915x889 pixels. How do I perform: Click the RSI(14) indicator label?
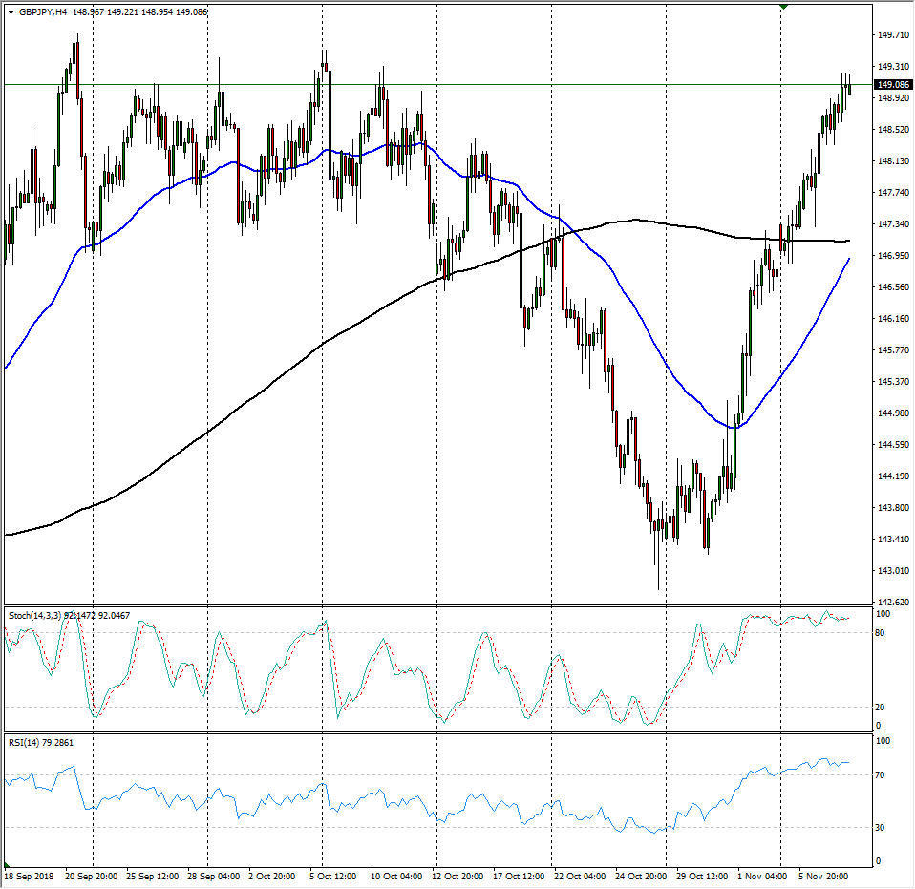pos(27,741)
